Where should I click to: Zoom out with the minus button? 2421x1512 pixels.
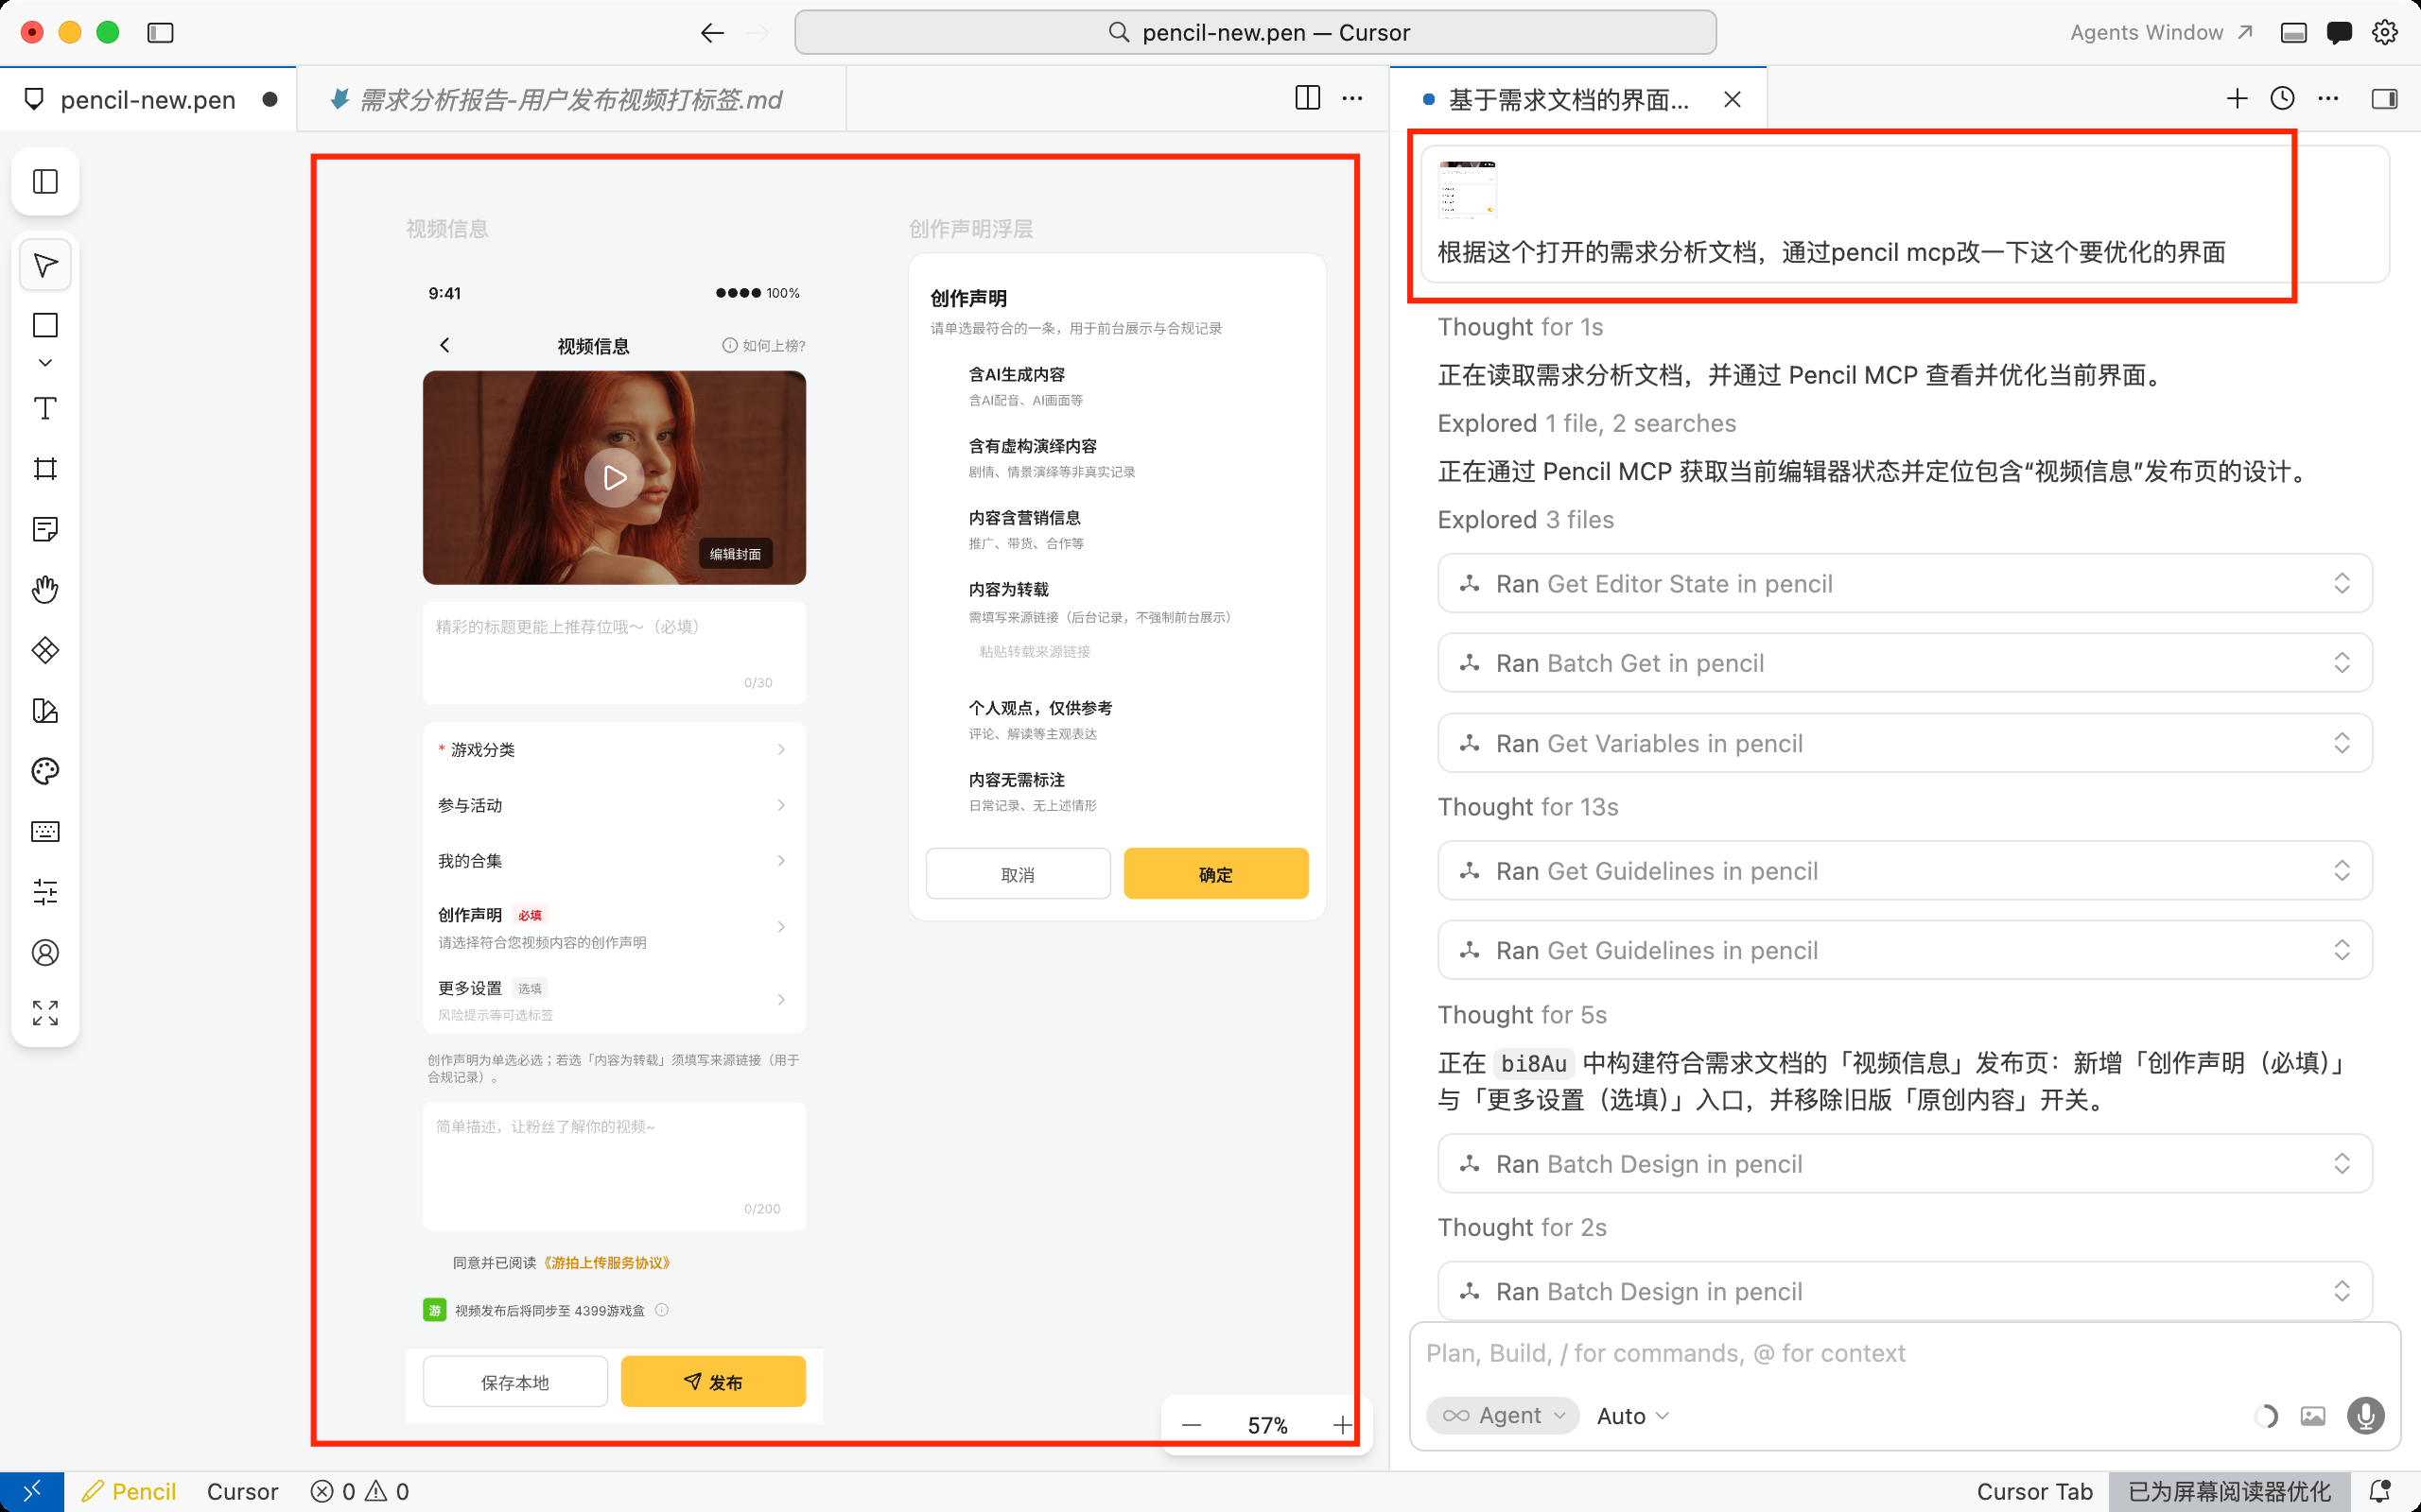click(x=1191, y=1425)
